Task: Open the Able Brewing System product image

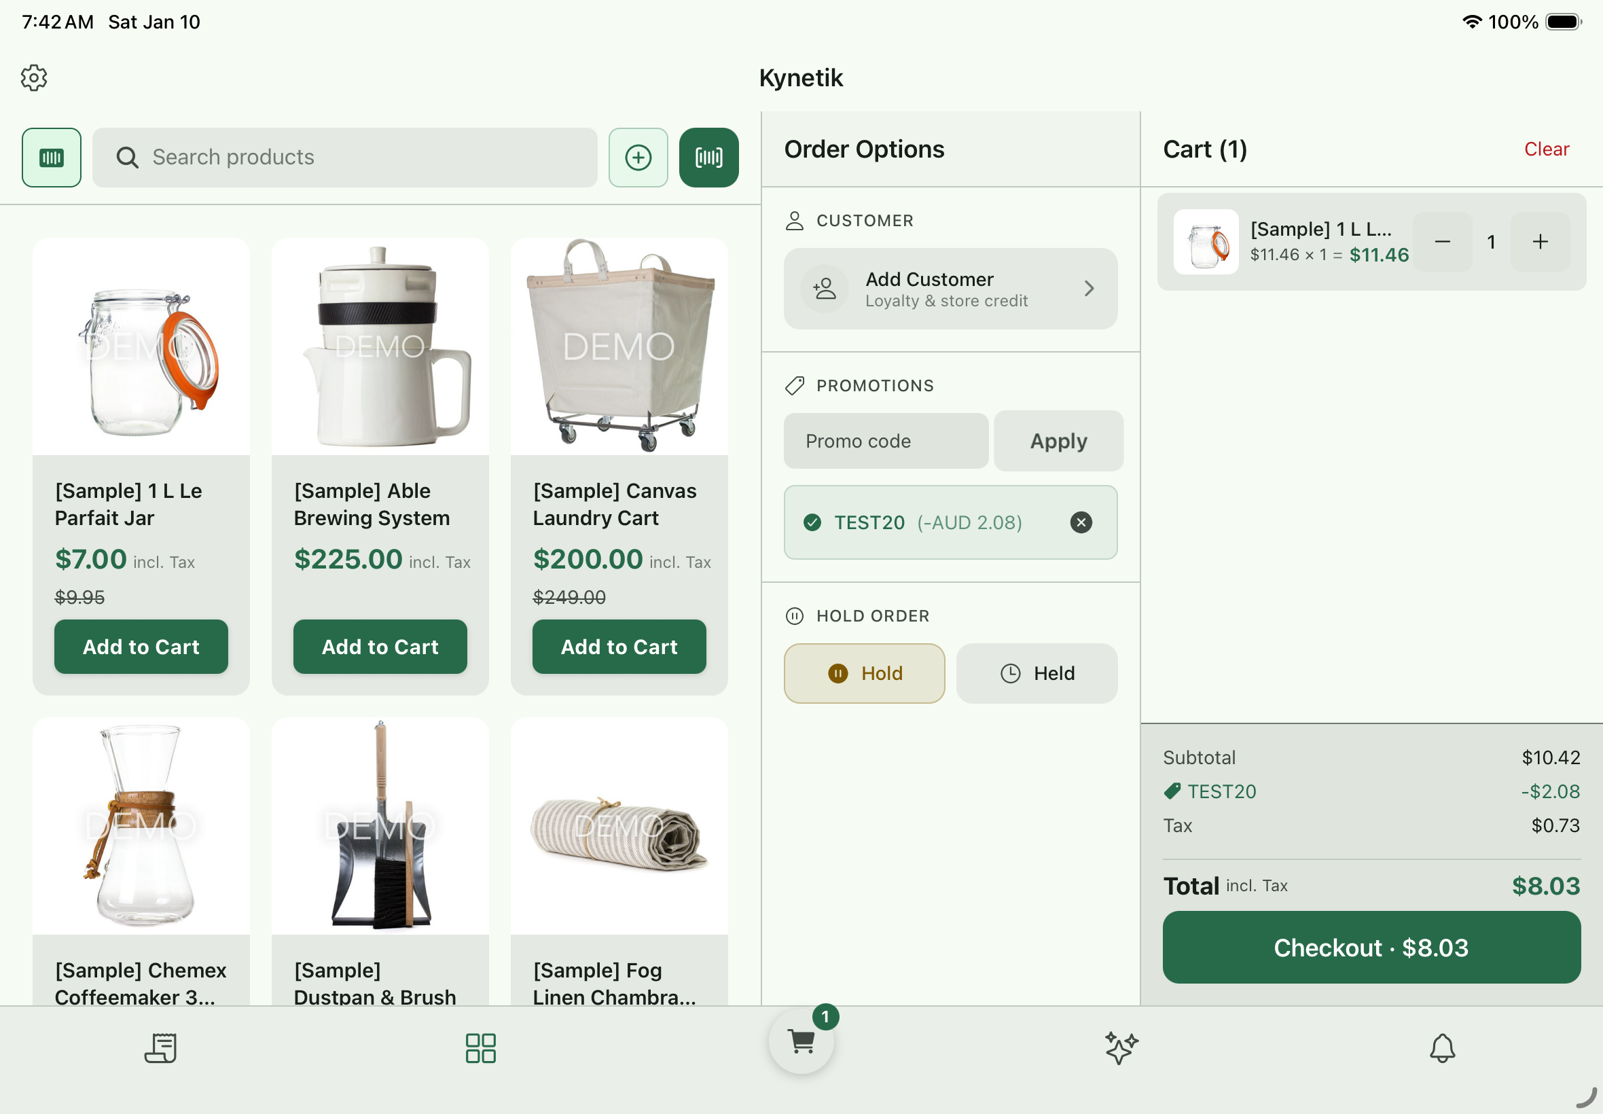Action: point(380,347)
